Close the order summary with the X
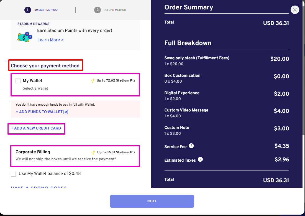 (x=295, y=9)
